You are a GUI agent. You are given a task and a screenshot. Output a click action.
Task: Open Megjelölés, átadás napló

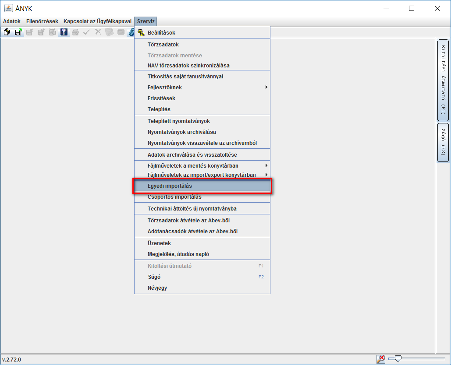pos(202,254)
